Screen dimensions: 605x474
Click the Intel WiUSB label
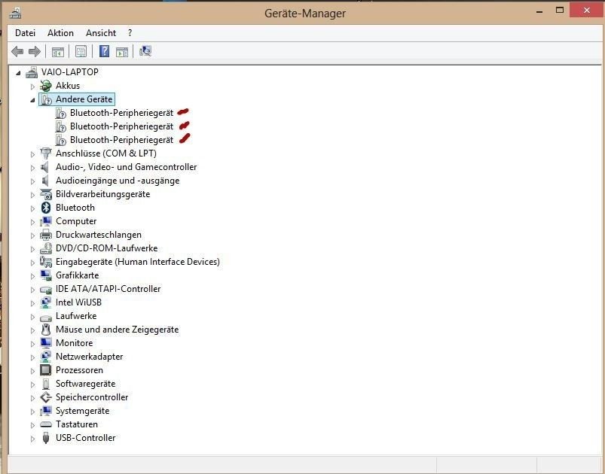coord(78,302)
